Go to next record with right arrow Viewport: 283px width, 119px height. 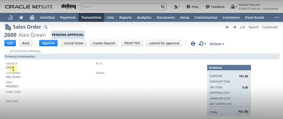point(234,27)
